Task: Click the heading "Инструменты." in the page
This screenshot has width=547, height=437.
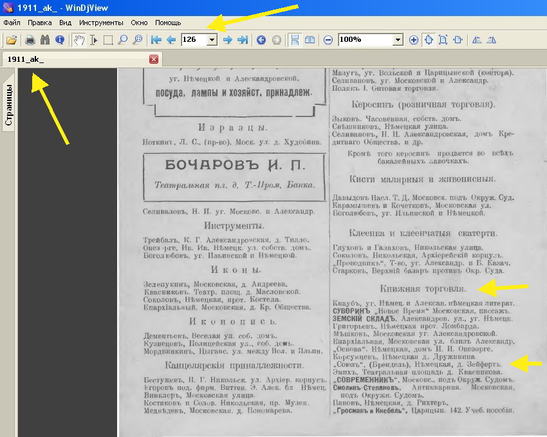Action: coord(234,226)
